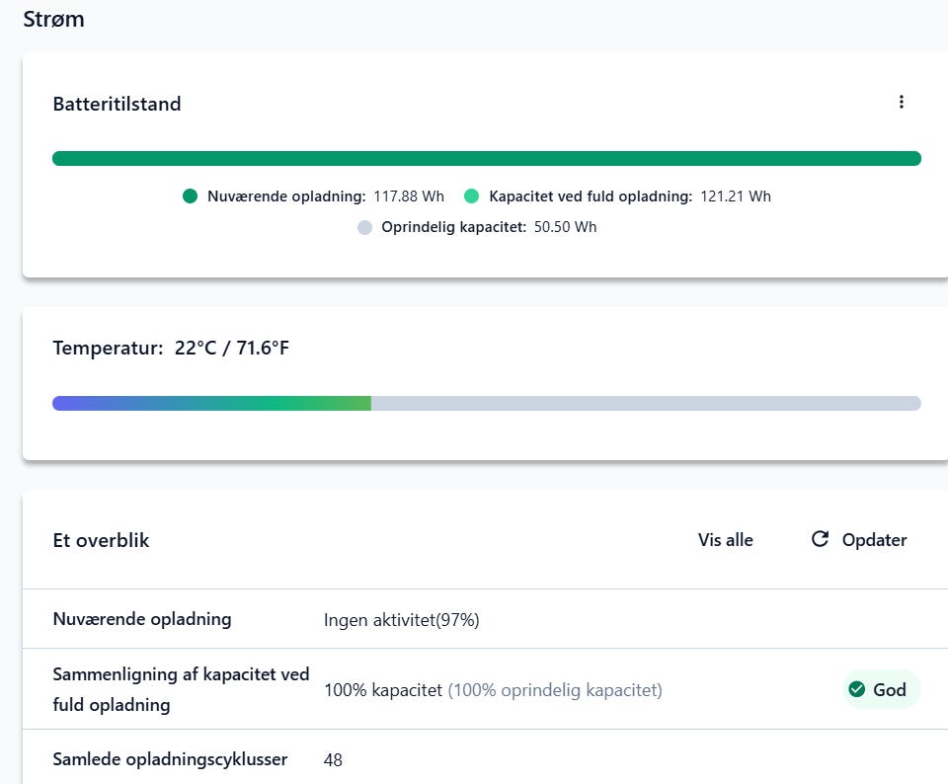Click the refresh arrow icon beside Opdater
The height and width of the screenshot is (784, 948).
tap(820, 539)
